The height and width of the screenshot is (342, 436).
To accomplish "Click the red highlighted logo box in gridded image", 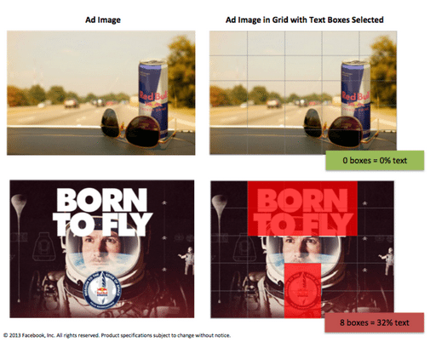I will 302,290.
